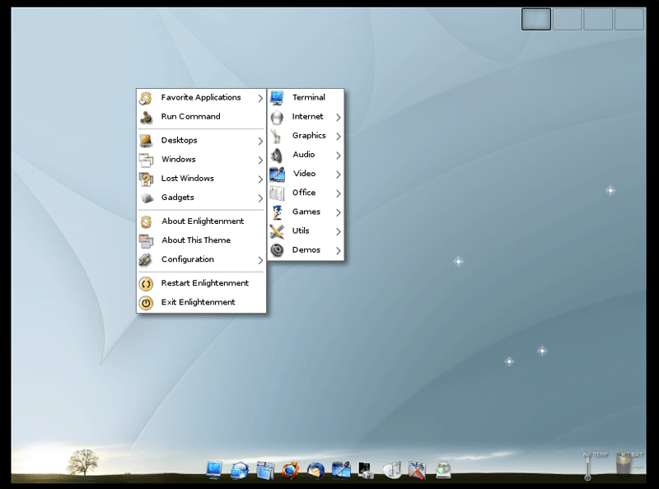659x489 pixels.
Task: Click the Demos gear icon
Action: 277,250
